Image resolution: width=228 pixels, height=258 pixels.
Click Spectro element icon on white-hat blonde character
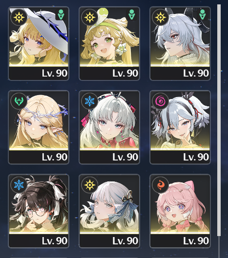click(19, 17)
